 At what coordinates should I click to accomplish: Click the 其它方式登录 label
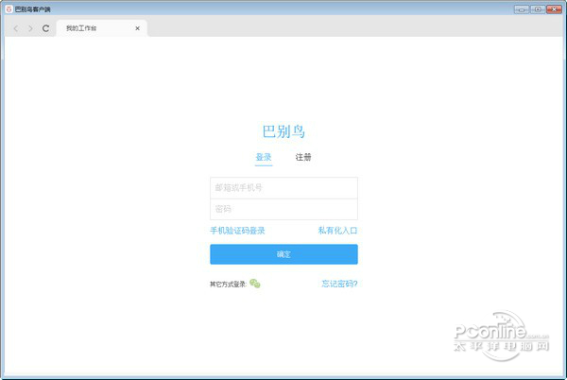[x=228, y=285]
